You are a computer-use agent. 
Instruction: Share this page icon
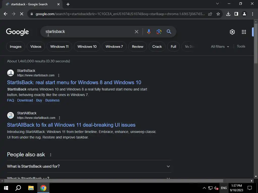[x=210, y=14]
